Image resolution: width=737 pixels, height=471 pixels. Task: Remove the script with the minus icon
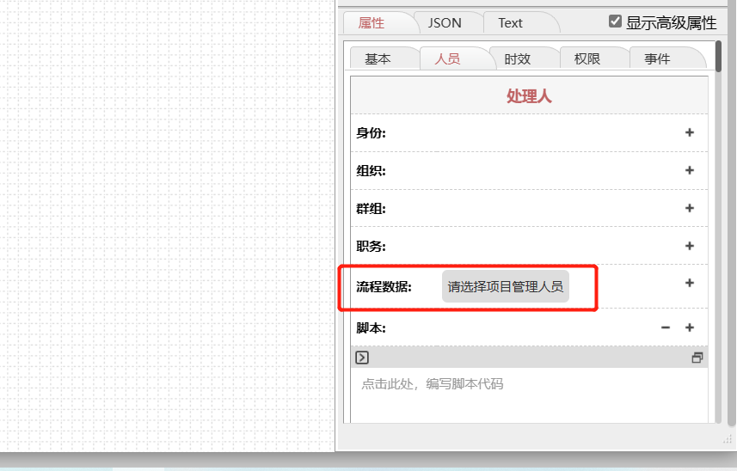click(x=666, y=327)
